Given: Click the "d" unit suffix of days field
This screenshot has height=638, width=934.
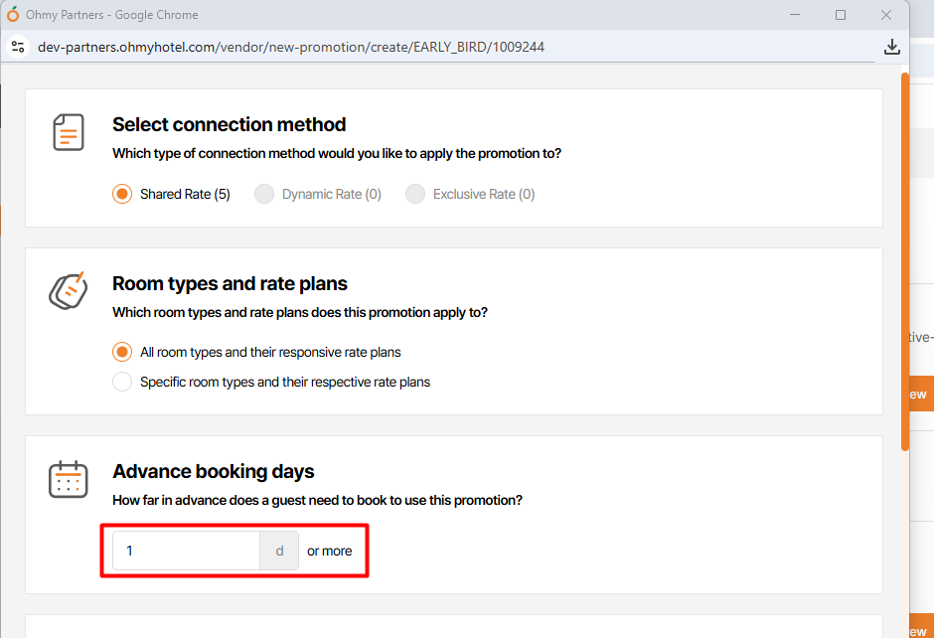Looking at the screenshot, I should pyautogui.click(x=279, y=551).
